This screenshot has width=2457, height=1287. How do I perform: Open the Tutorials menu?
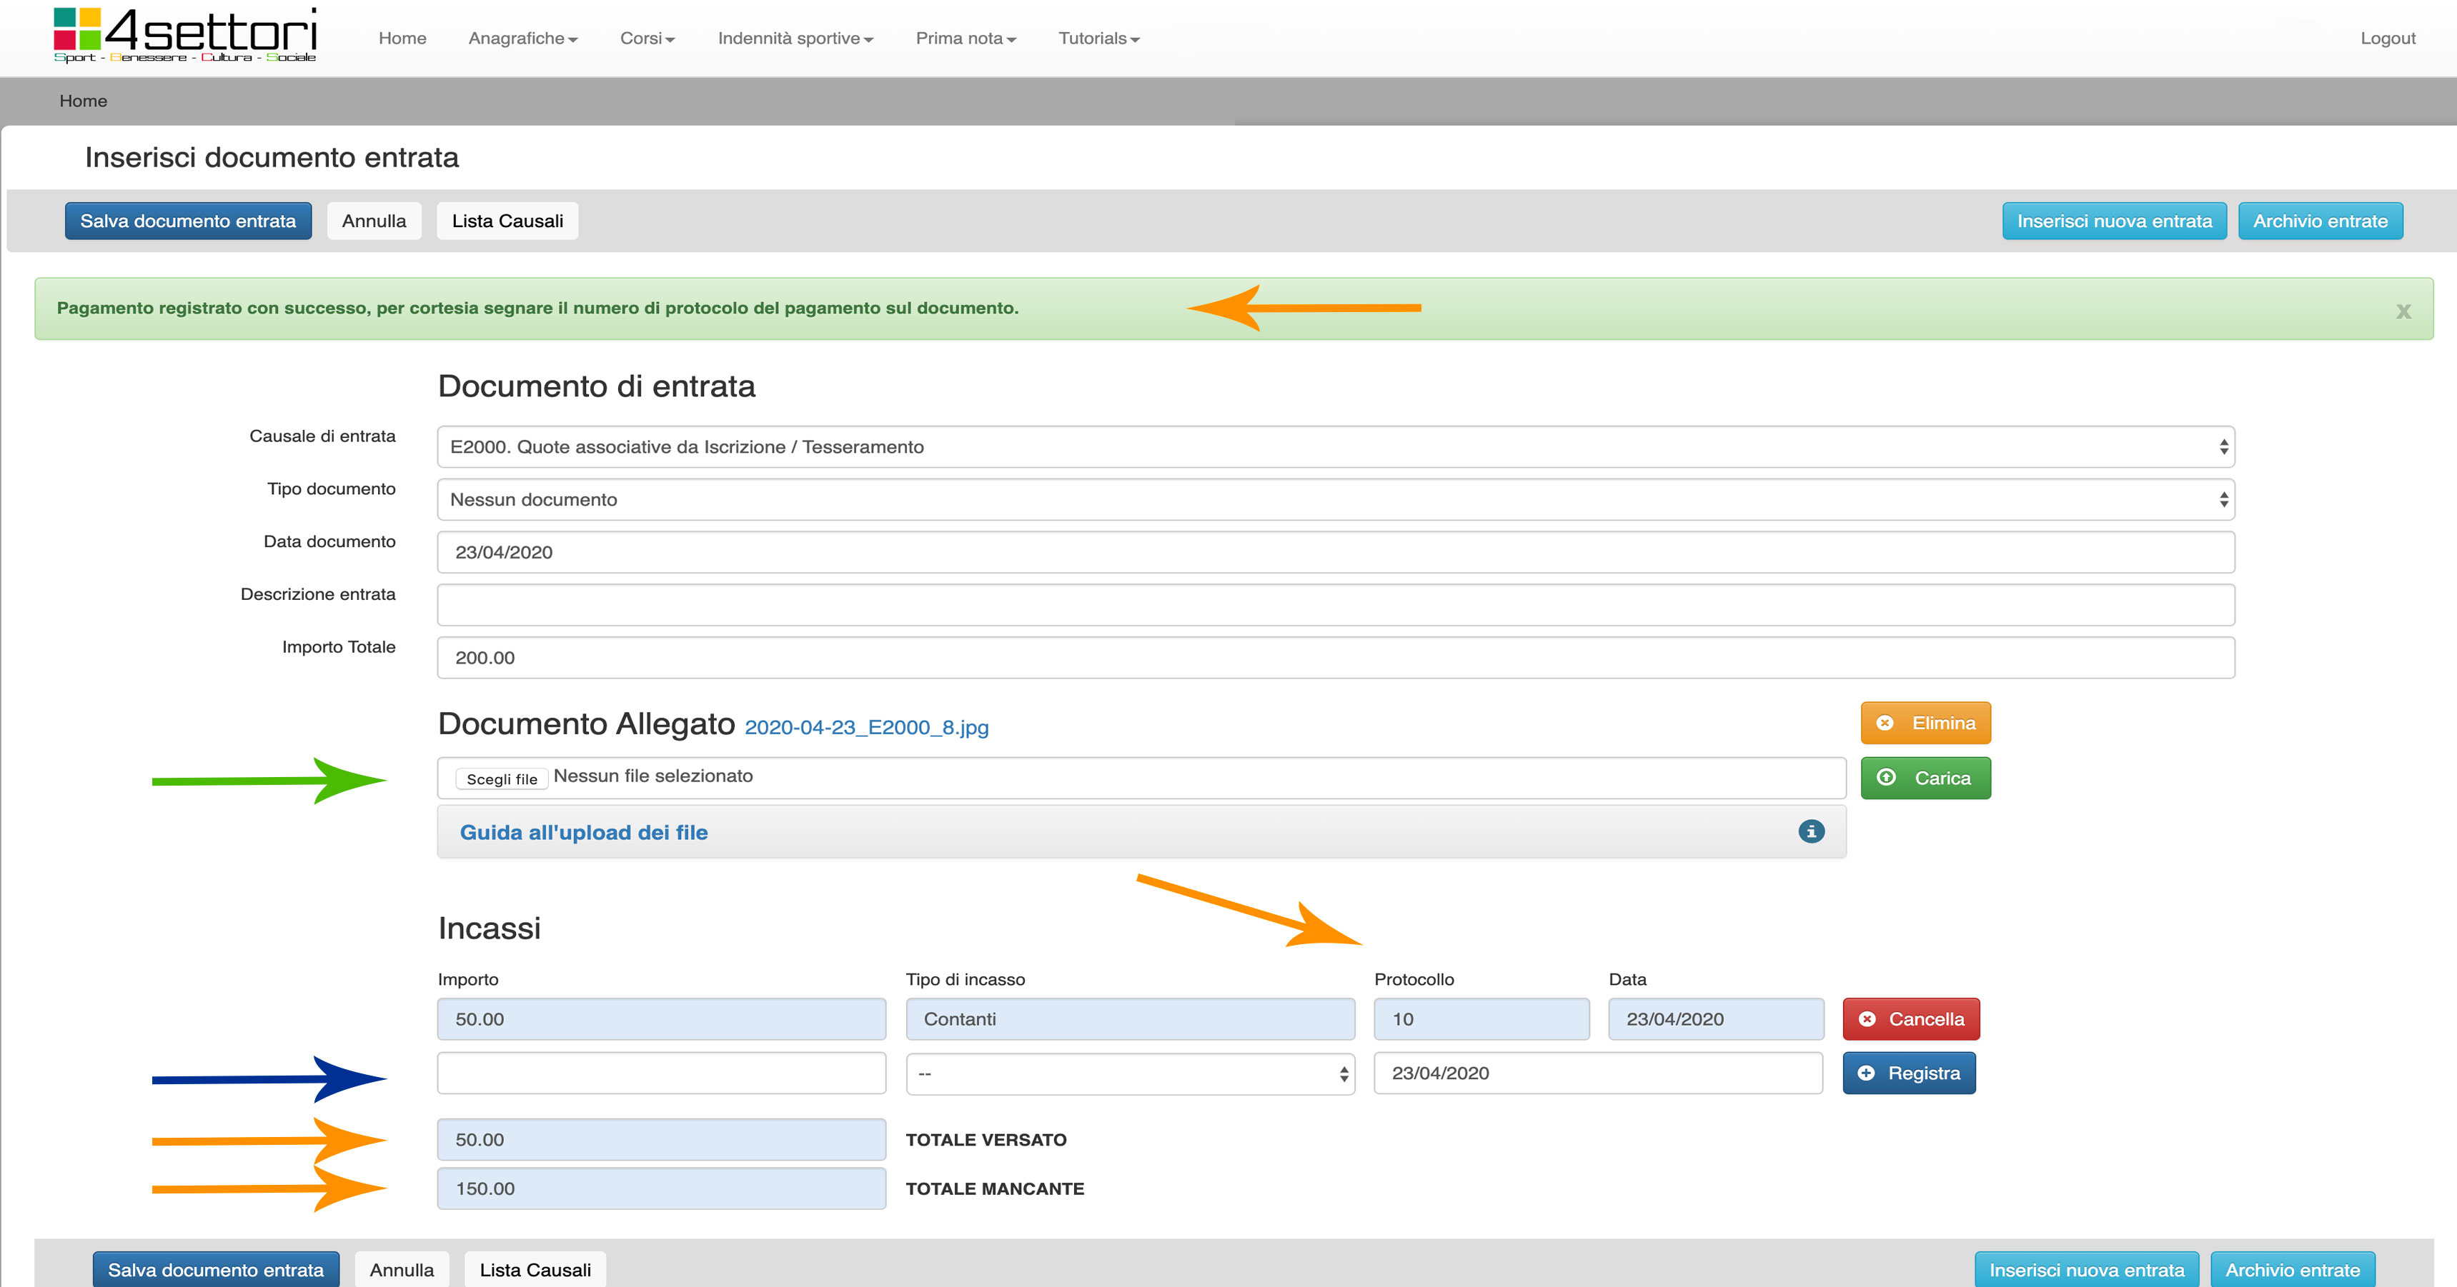coord(1098,38)
